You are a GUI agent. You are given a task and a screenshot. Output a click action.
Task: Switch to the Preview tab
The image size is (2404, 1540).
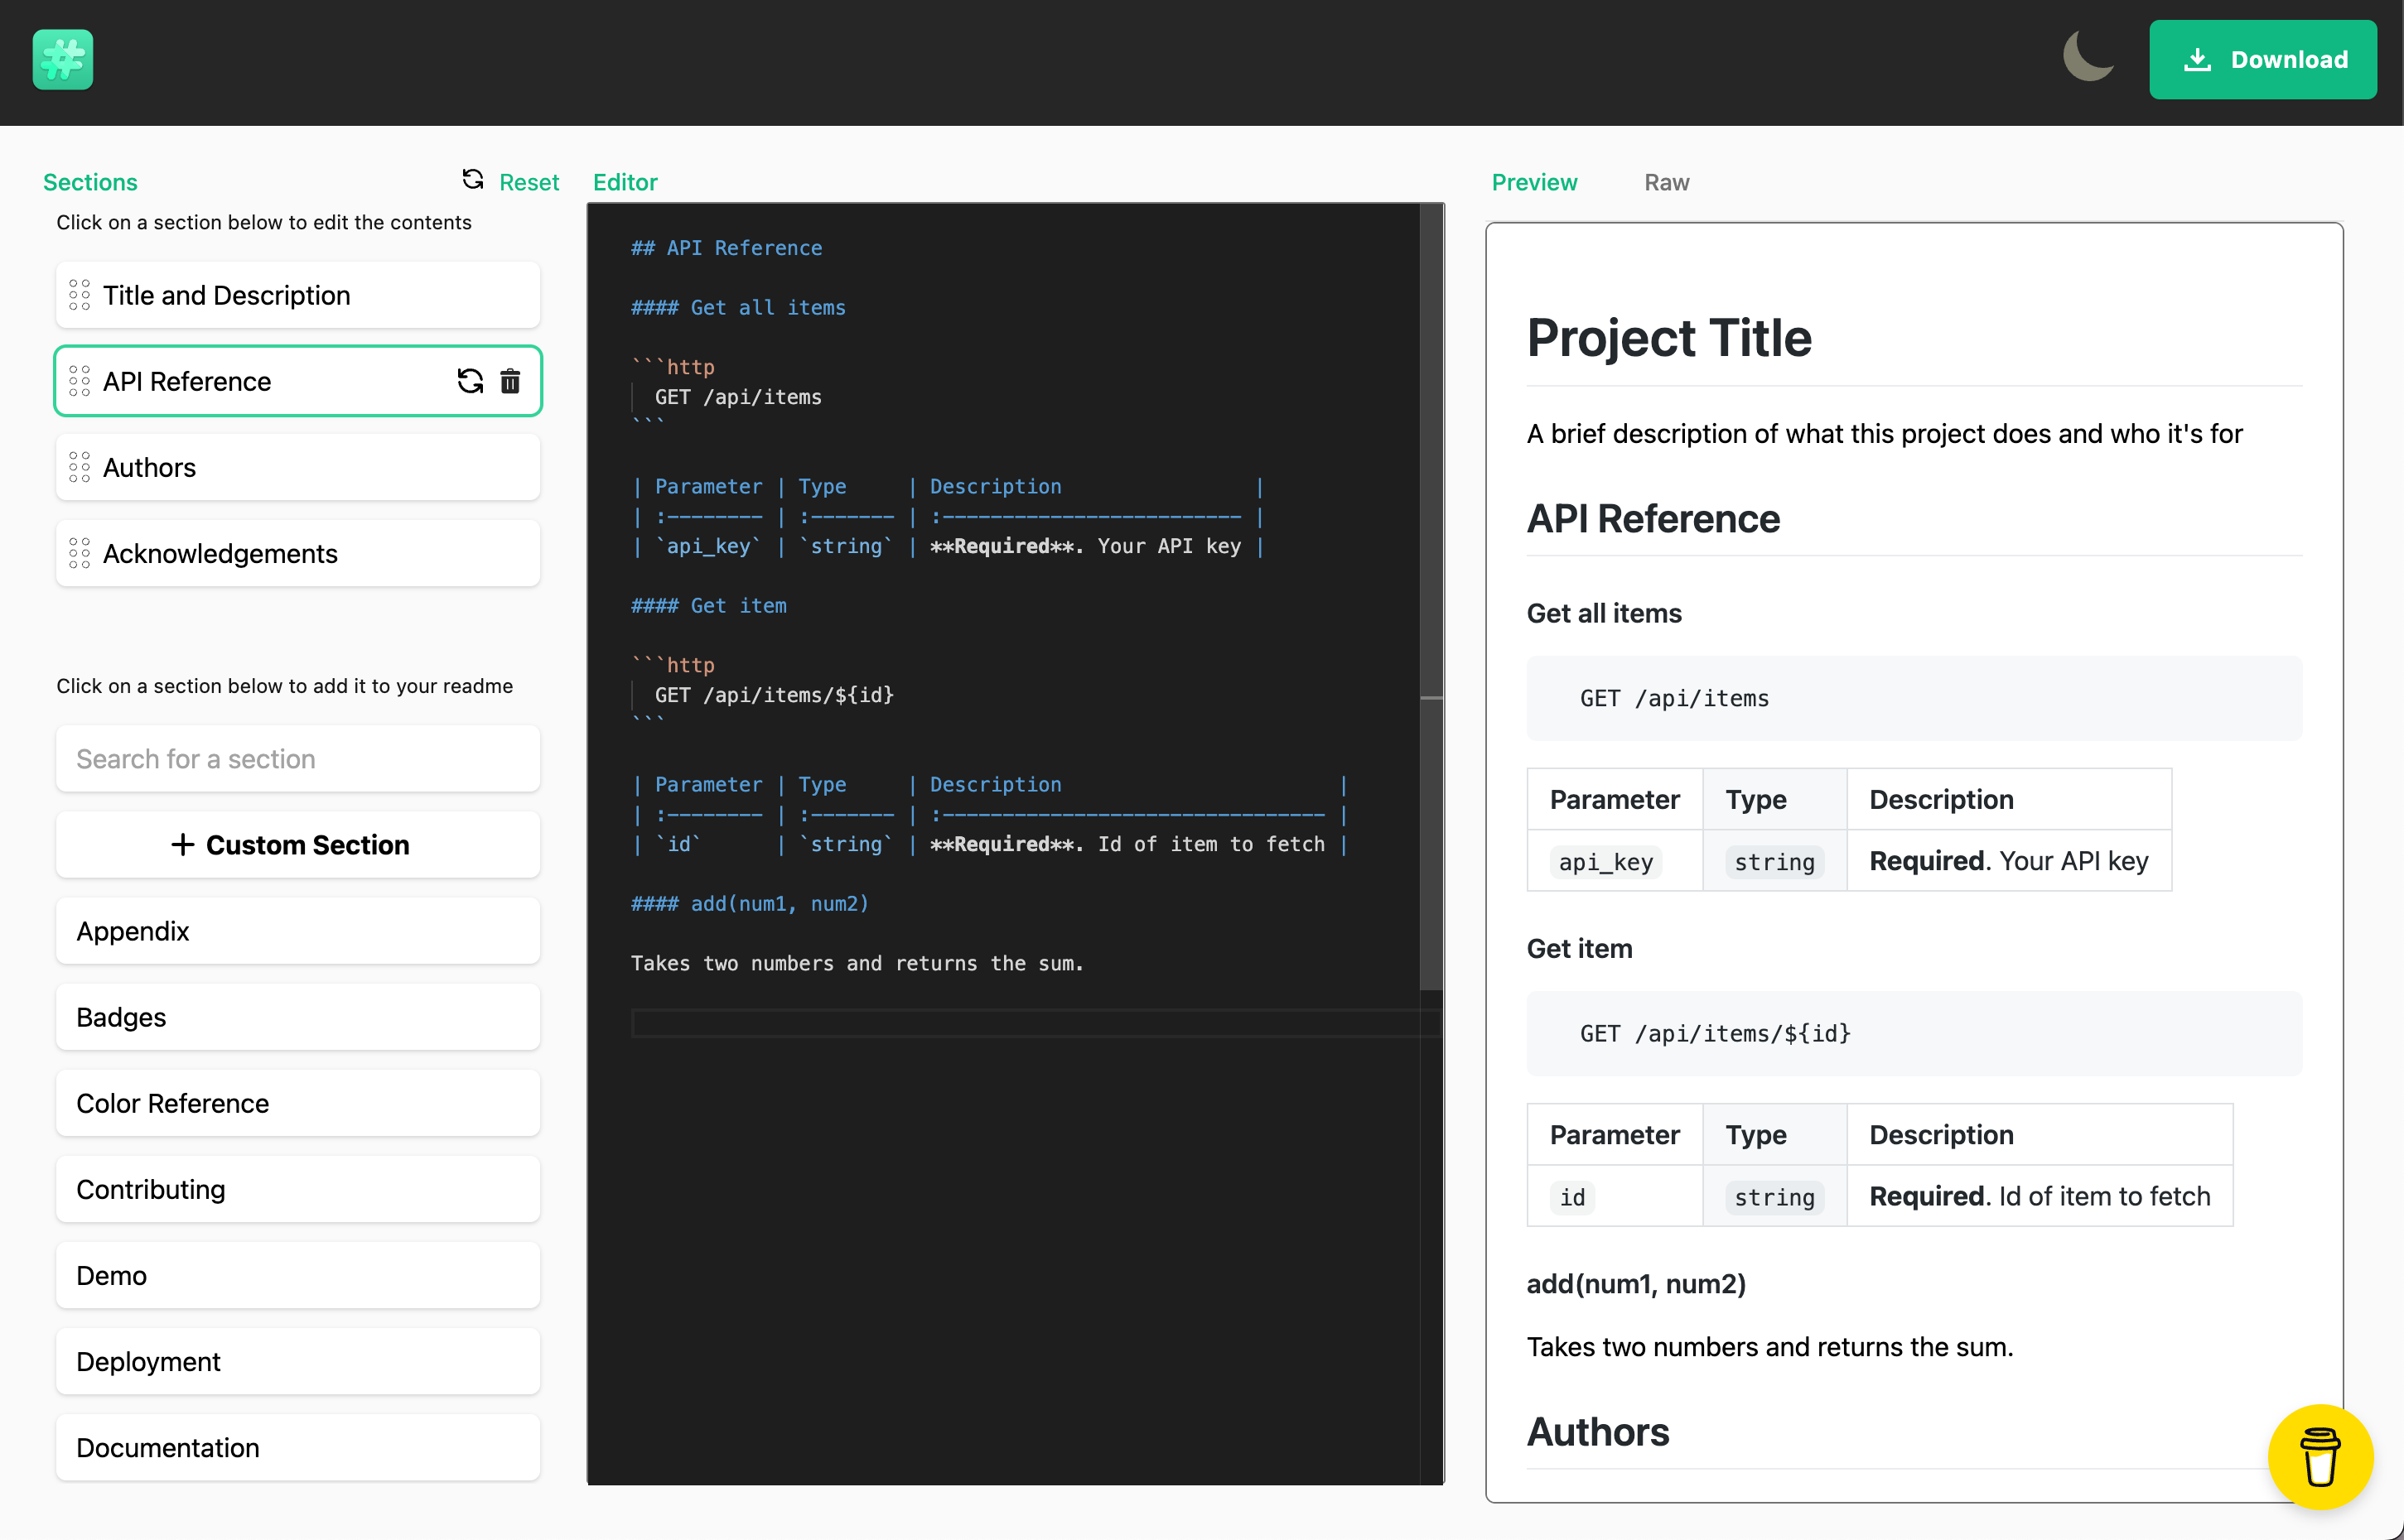[1533, 182]
